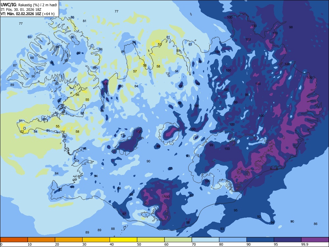Click the legend scale label 99.9
This screenshot has width=329, height=247.
tap(305, 244)
